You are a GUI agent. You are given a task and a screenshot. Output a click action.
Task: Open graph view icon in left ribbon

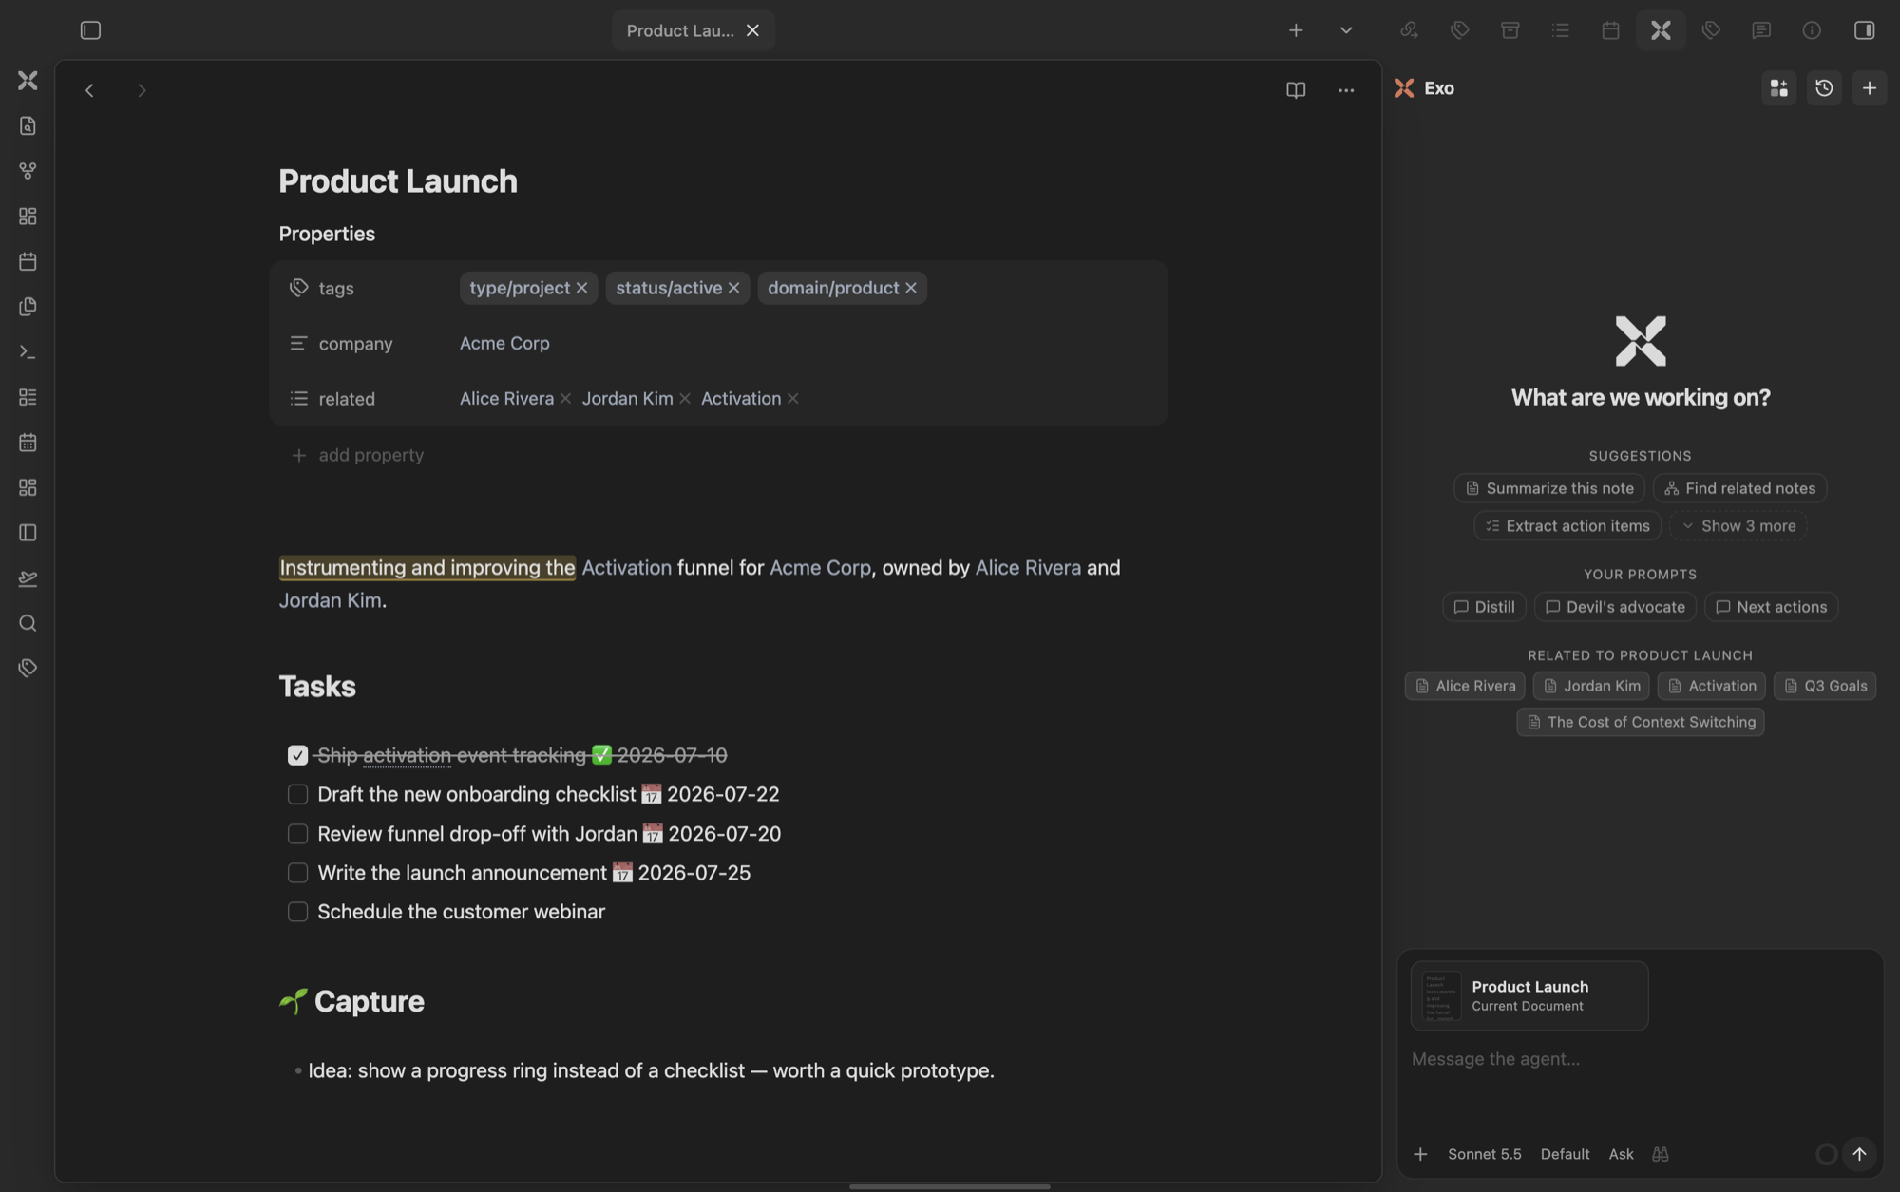[28, 171]
